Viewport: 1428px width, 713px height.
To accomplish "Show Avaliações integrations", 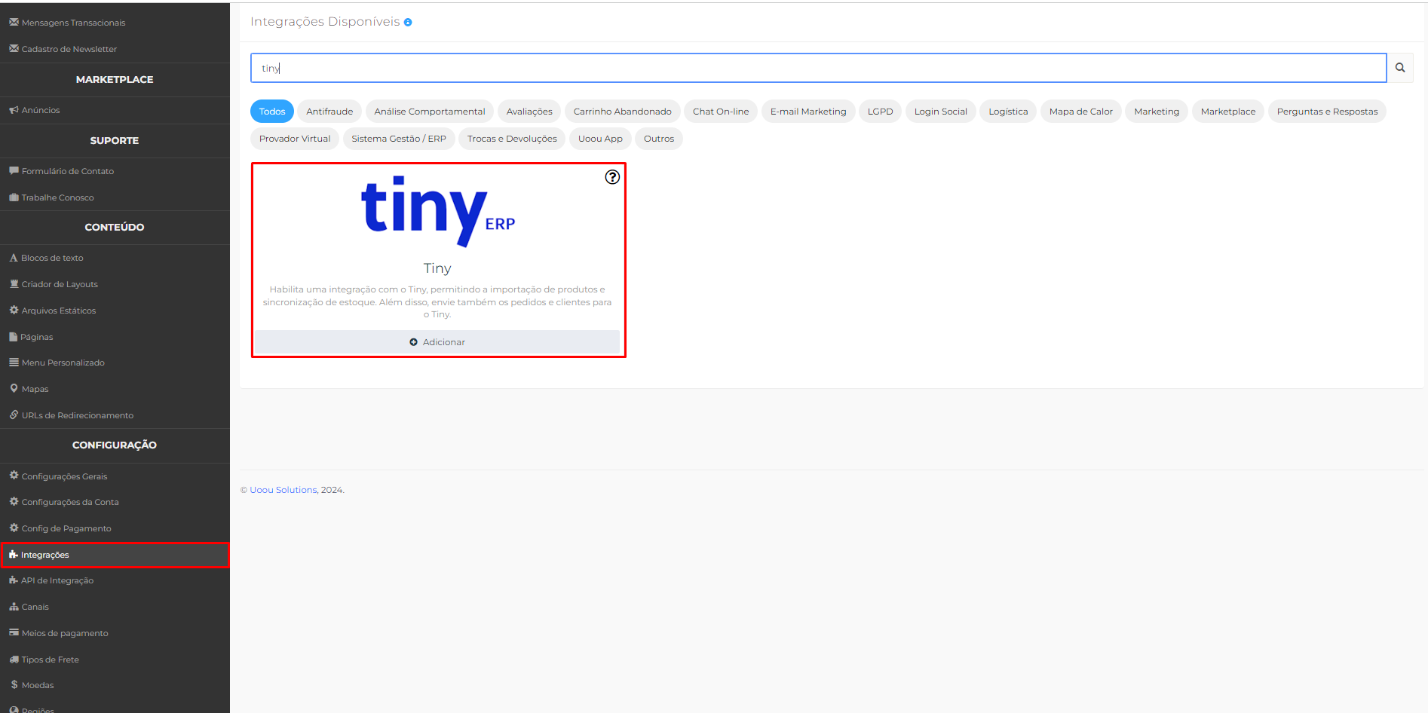I will pos(529,112).
